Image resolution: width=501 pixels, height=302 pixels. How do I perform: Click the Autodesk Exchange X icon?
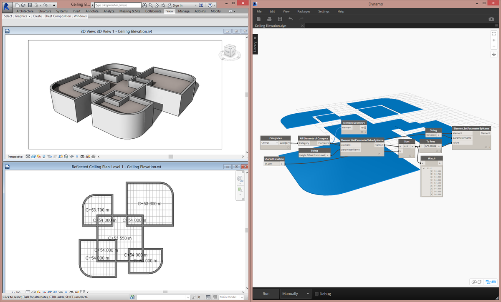pyautogui.click(x=201, y=5)
